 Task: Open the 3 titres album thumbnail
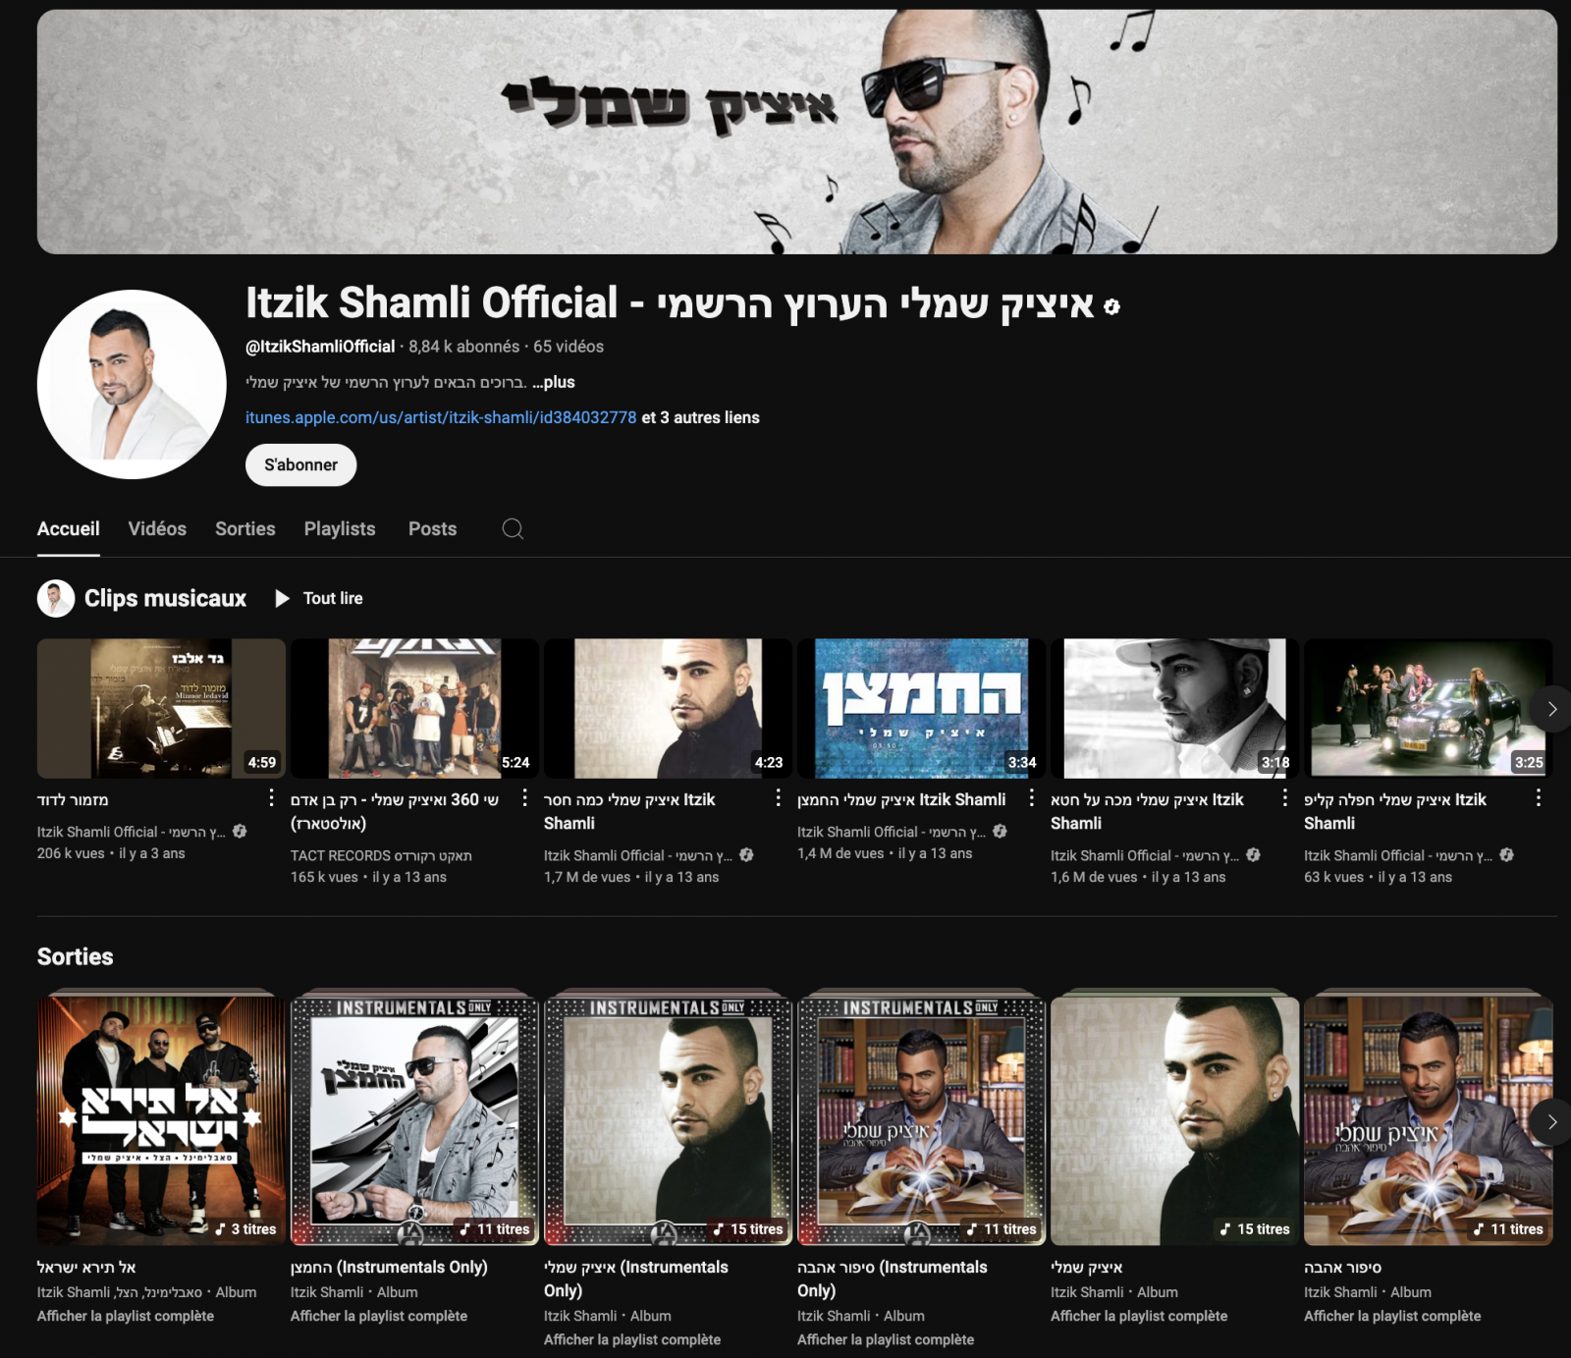161,1120
